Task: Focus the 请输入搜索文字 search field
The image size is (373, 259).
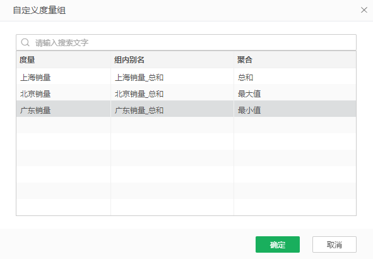Action: coord(186,42)
